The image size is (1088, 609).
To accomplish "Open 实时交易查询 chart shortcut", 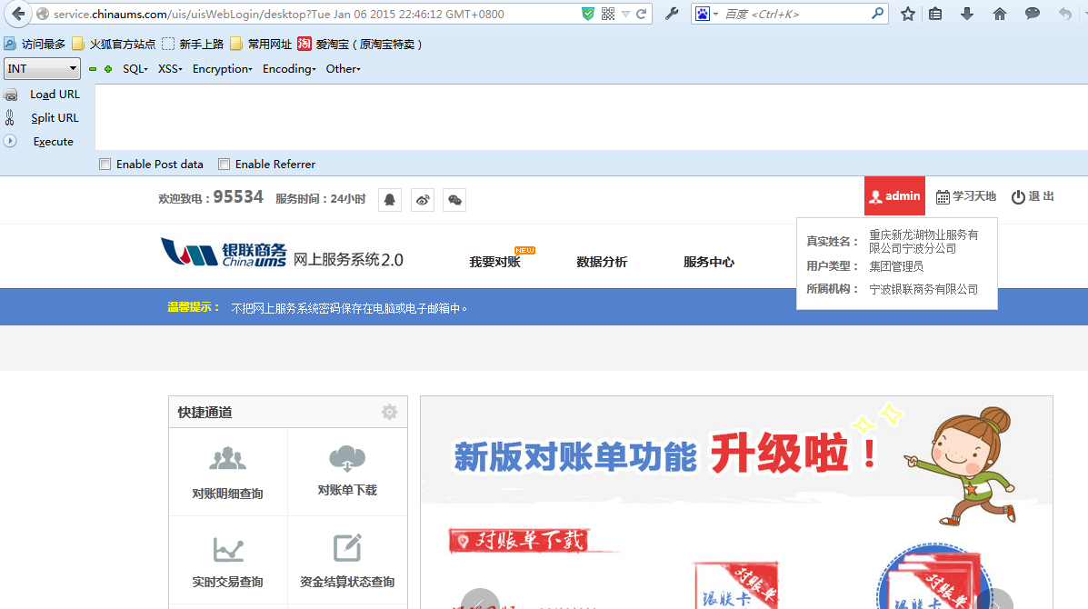I will pyautogui.click(x=227, y=562).
